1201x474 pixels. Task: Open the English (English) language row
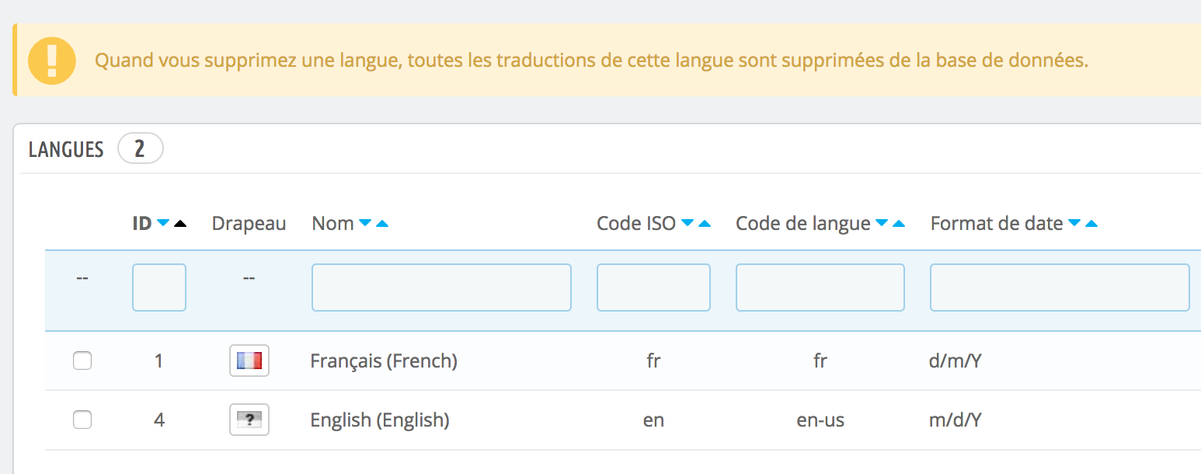[x=623, y=420]
